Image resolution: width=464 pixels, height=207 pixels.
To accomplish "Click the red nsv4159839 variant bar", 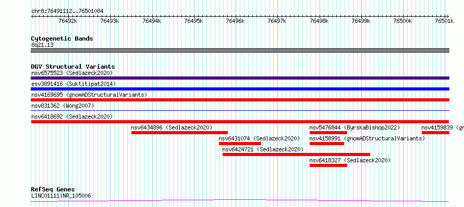I will (x=436, y=133).
